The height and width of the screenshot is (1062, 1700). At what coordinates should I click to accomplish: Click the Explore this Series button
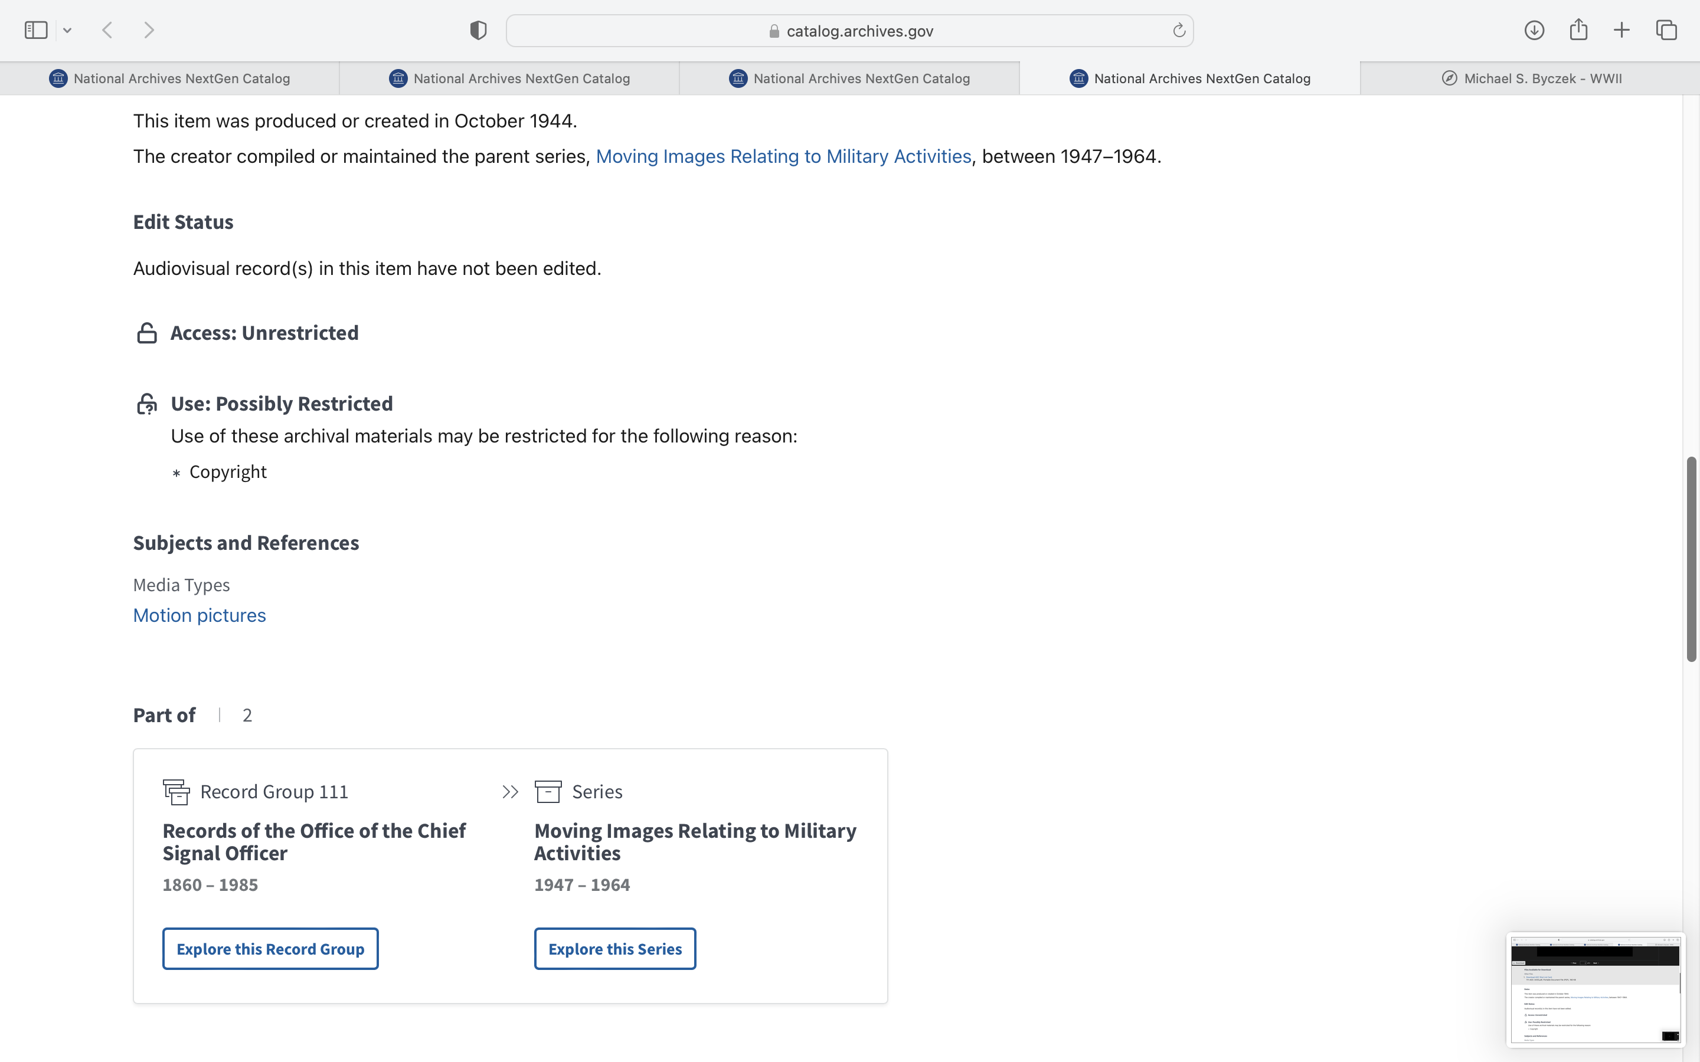614,949
